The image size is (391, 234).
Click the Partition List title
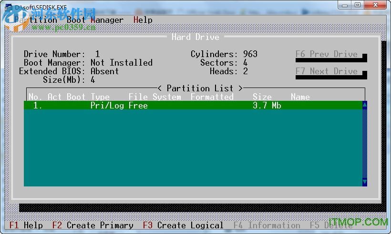click(200, 88)
